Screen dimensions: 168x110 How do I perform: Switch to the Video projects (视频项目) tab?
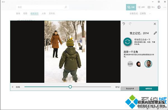pyautogui.click(x=34, y=13)
